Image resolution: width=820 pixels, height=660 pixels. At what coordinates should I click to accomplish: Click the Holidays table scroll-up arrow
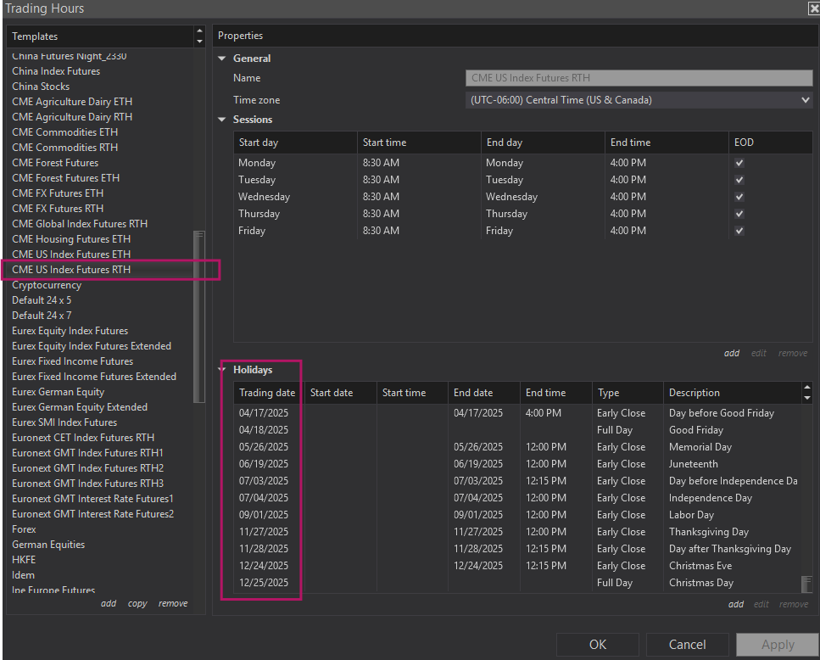click(x=806, y=388)
